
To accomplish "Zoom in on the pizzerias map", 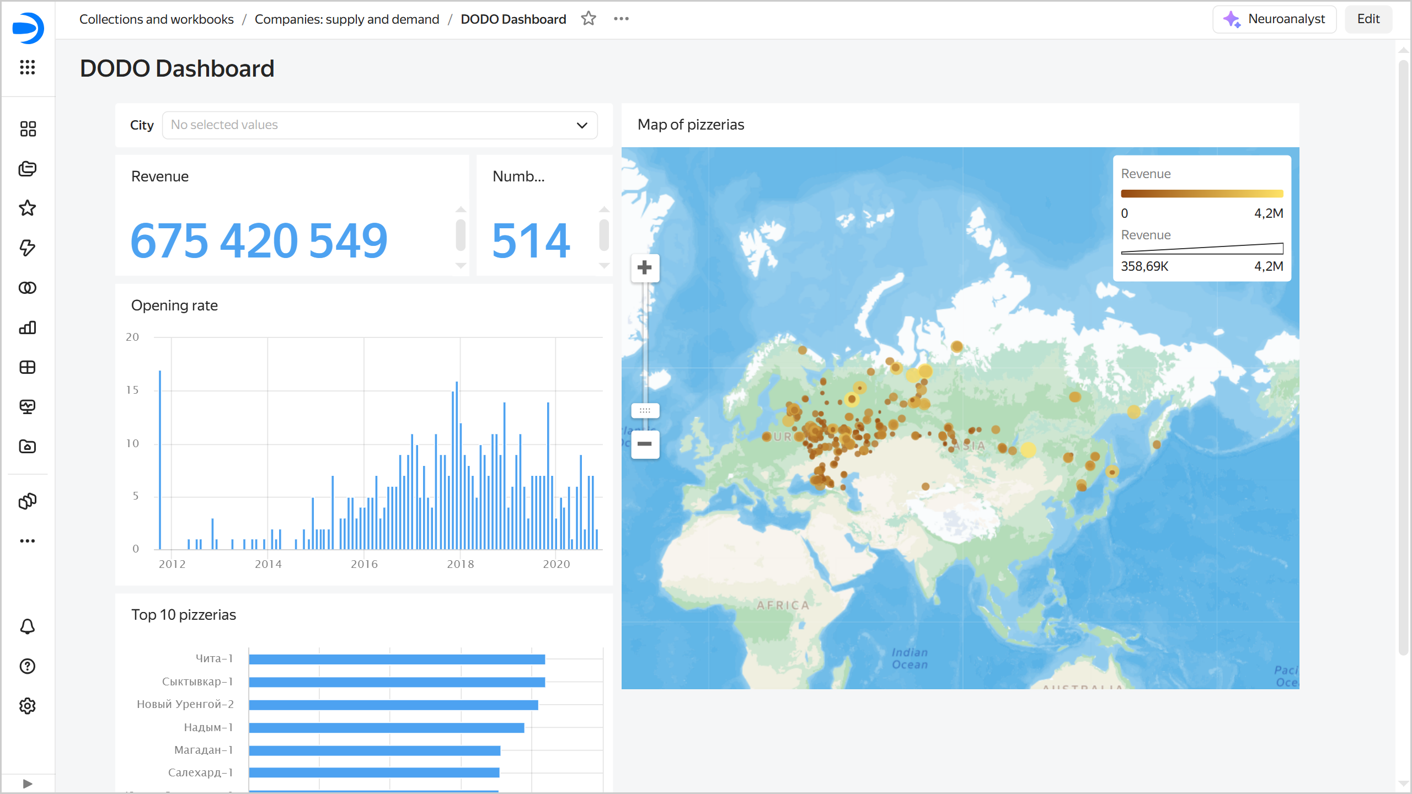I will tap(645, 268).
